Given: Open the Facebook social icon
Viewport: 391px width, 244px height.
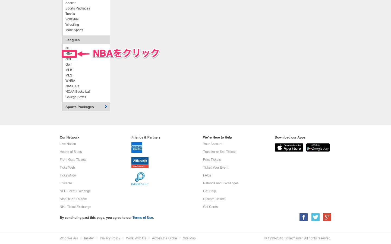Looking at the screenshot, I should [304, 217].
